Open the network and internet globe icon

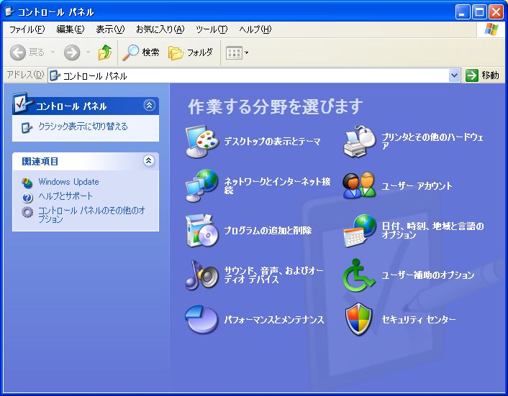pos(202,185)
